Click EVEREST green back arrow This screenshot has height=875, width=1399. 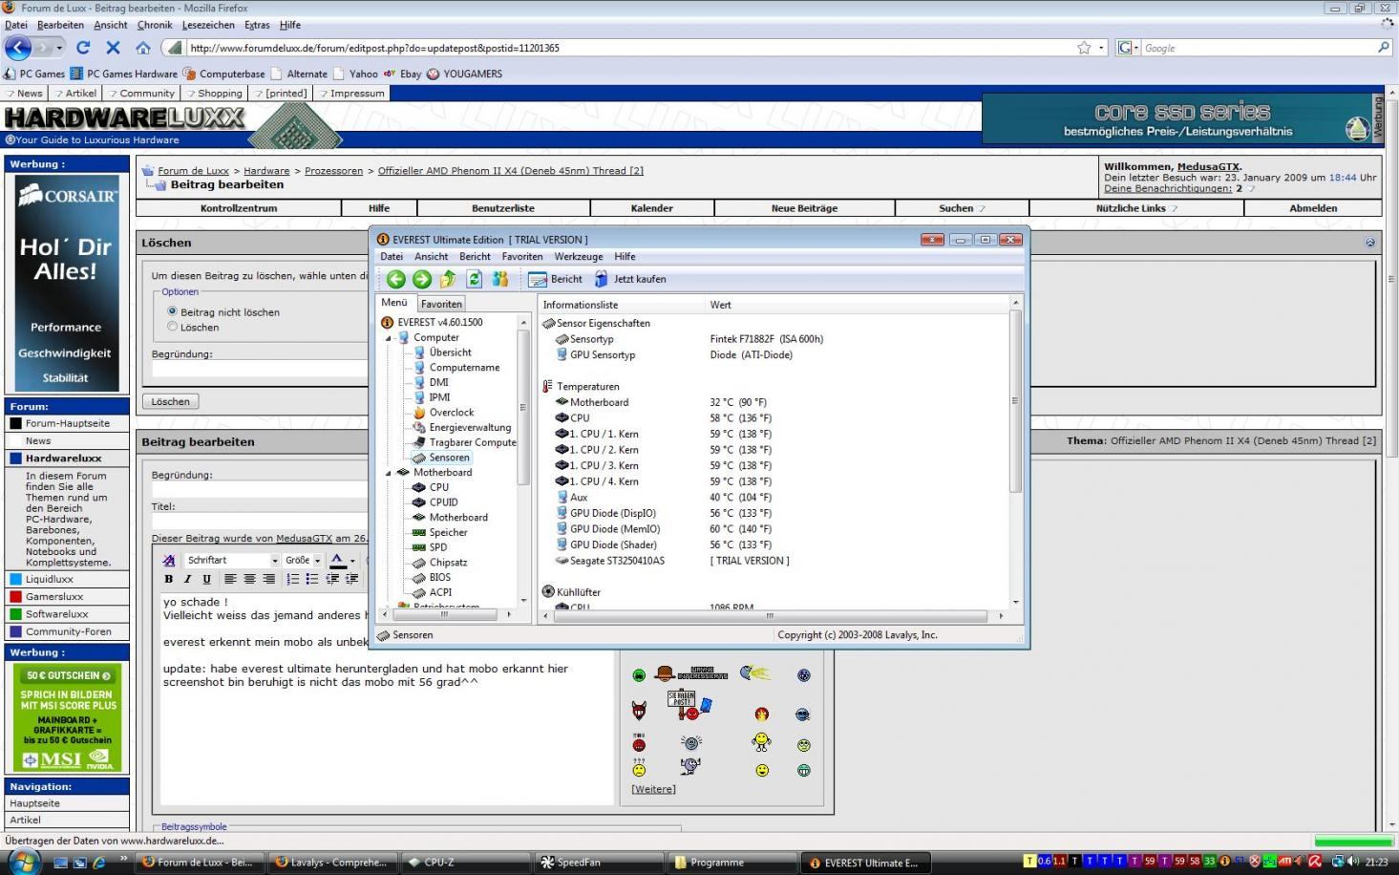pyautogui.click(x=396, y=279)
